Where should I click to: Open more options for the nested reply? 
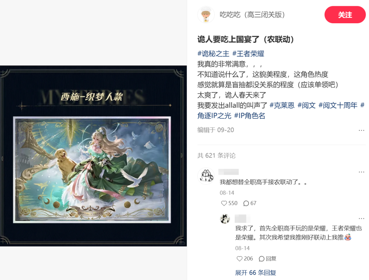[x=361, y=218]
